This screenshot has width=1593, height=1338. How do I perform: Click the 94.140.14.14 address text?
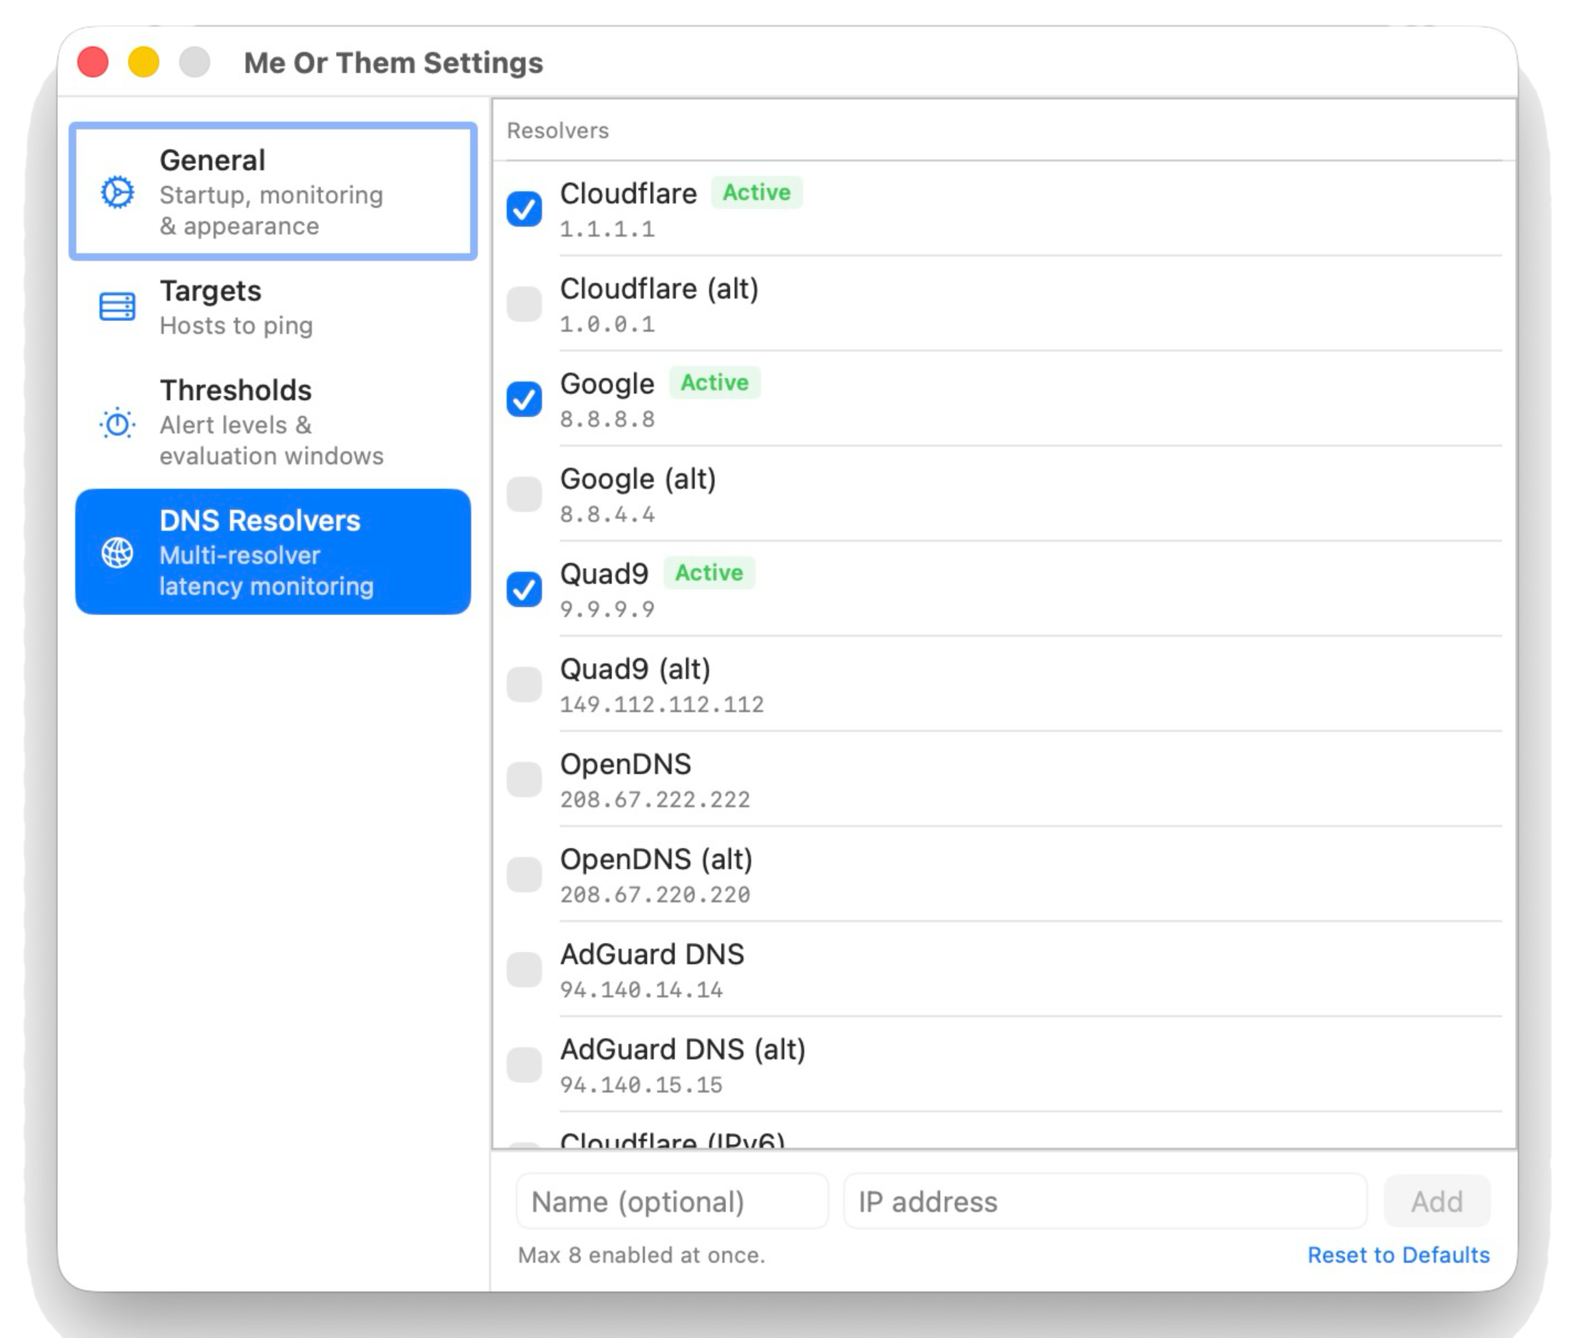point(641,990)
